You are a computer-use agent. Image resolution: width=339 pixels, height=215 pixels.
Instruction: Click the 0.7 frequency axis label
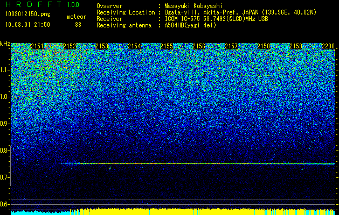(4, 177)
